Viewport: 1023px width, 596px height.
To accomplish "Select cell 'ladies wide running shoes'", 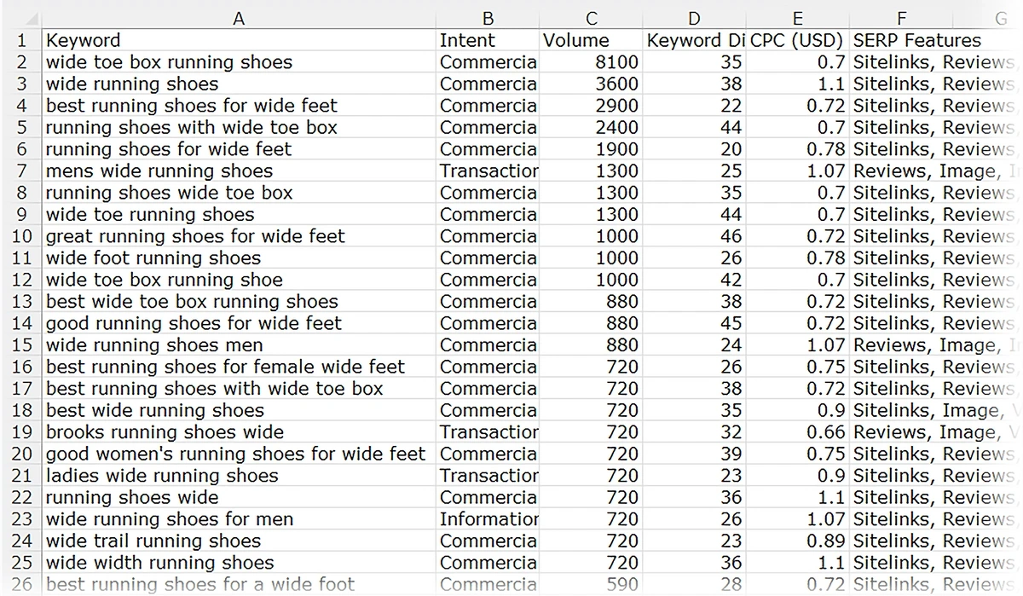I will click(x=239, y=476).
